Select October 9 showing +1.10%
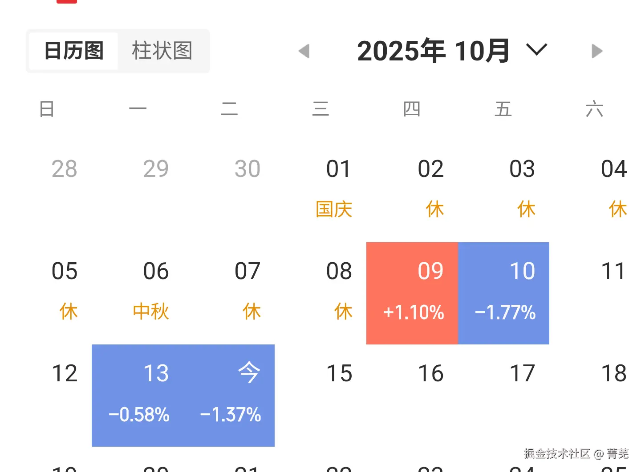Screen dimensions: 641x472 [412, 293]
